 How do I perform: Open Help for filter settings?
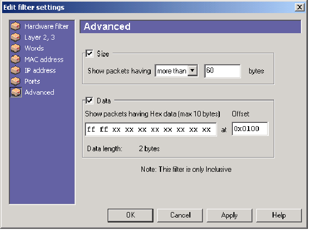[279, 215]
